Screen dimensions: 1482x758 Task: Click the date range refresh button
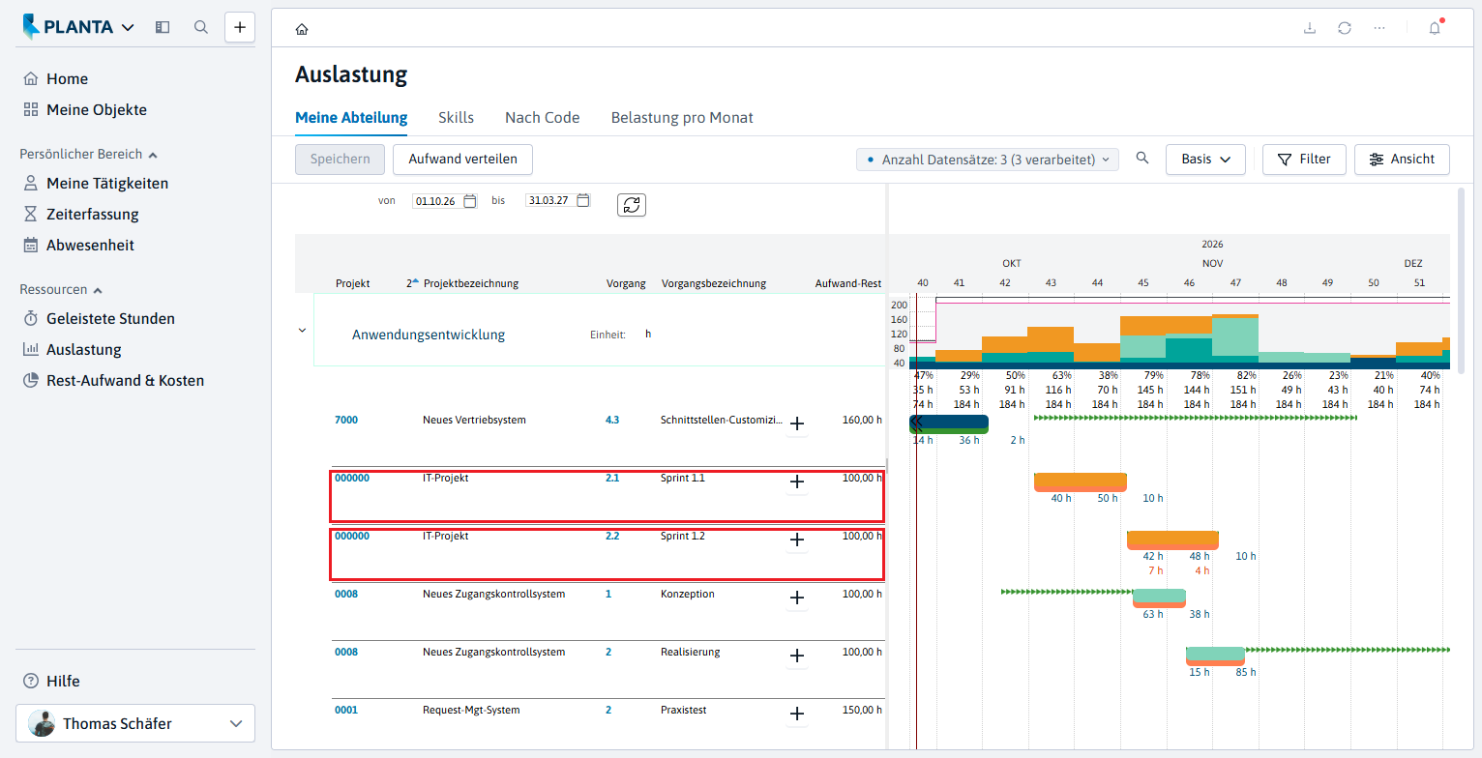[x=632, y=205]
